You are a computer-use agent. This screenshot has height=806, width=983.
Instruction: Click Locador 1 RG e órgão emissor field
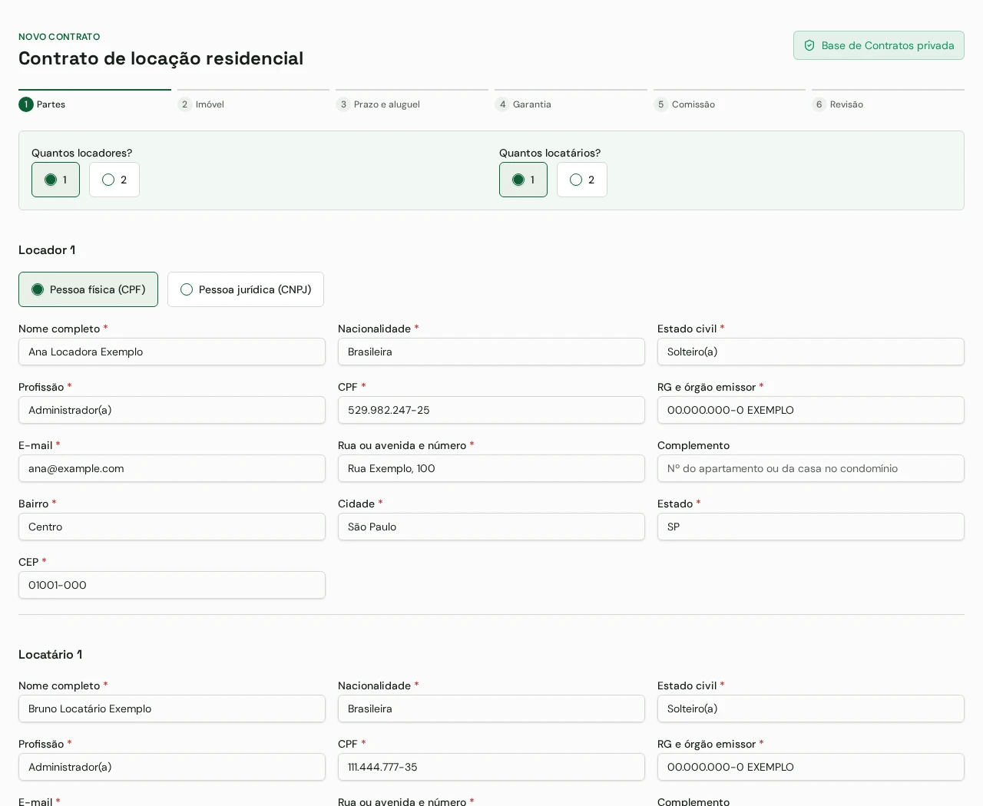(x=811, y=410)
